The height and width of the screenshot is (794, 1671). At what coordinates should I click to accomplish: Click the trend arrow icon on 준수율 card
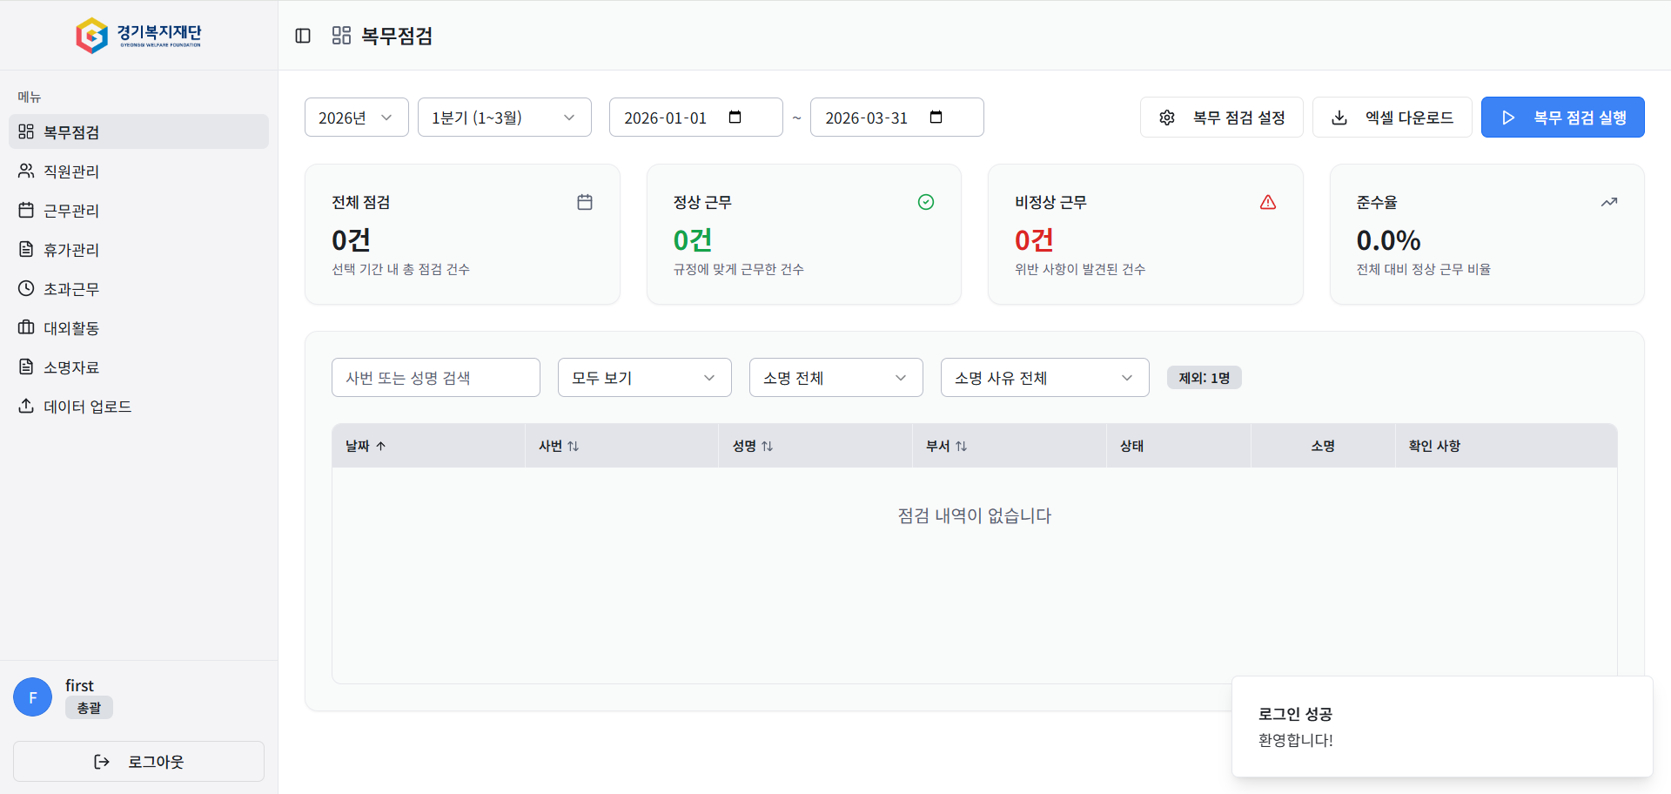click(1609, 201)
